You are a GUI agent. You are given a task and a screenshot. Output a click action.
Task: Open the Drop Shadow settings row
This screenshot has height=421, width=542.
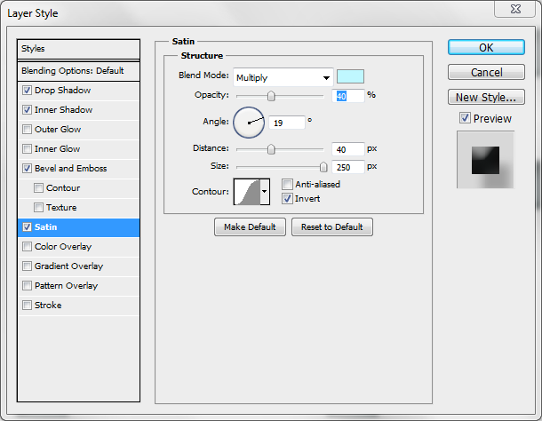click(x=78, y=91)
